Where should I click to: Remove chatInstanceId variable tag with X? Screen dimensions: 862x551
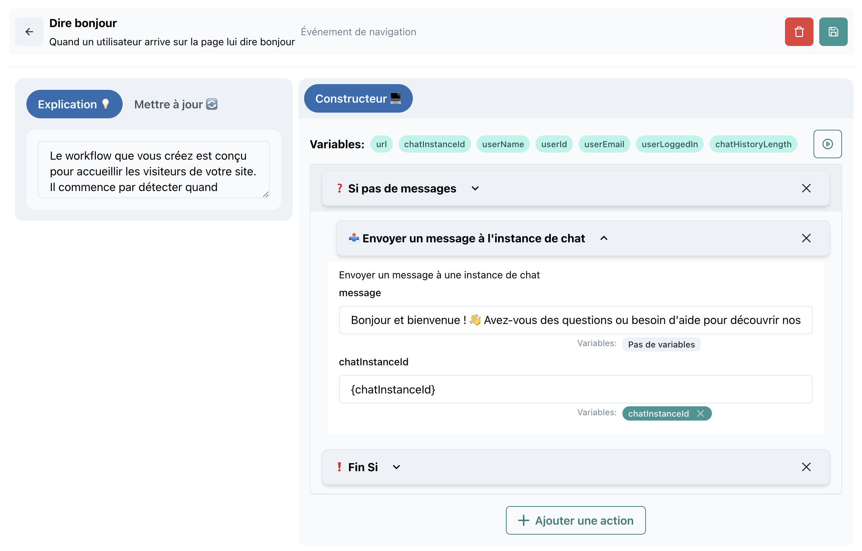[x=700, y=413]
